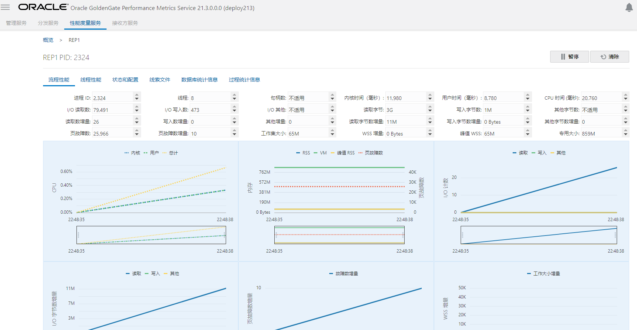Click REP1 in the breadcrumb
The image size is (637, 330).
[x=74, y=40]
